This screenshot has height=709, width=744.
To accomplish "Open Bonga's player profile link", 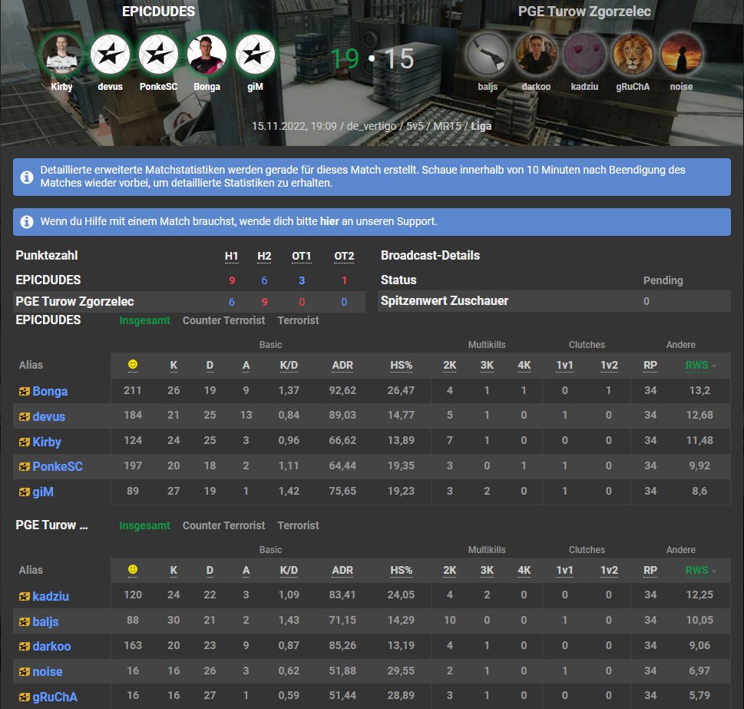I will 50,392.
